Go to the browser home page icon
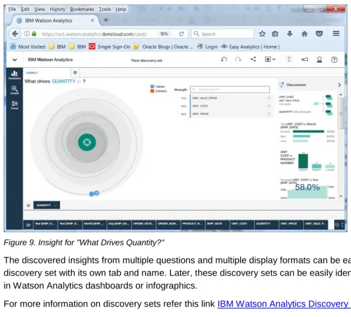 (x=304, y=34)
